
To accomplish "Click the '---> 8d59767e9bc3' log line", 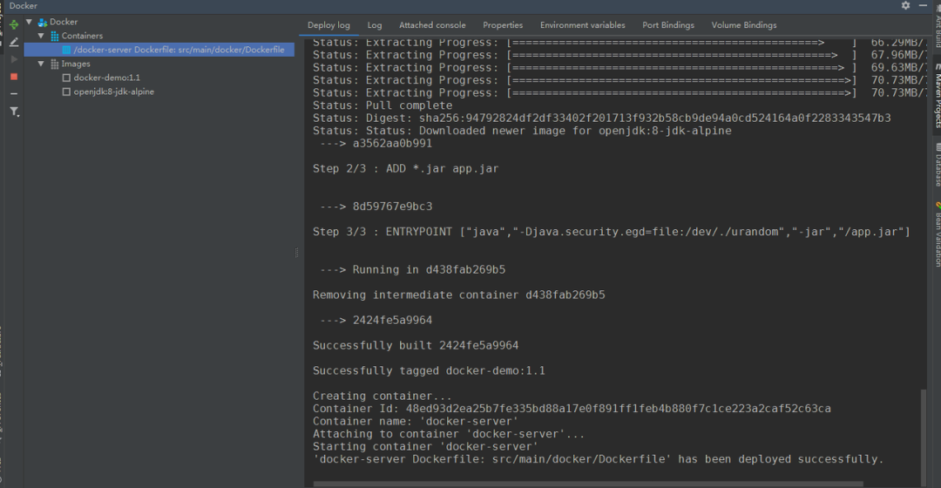I will click(376, 207).
